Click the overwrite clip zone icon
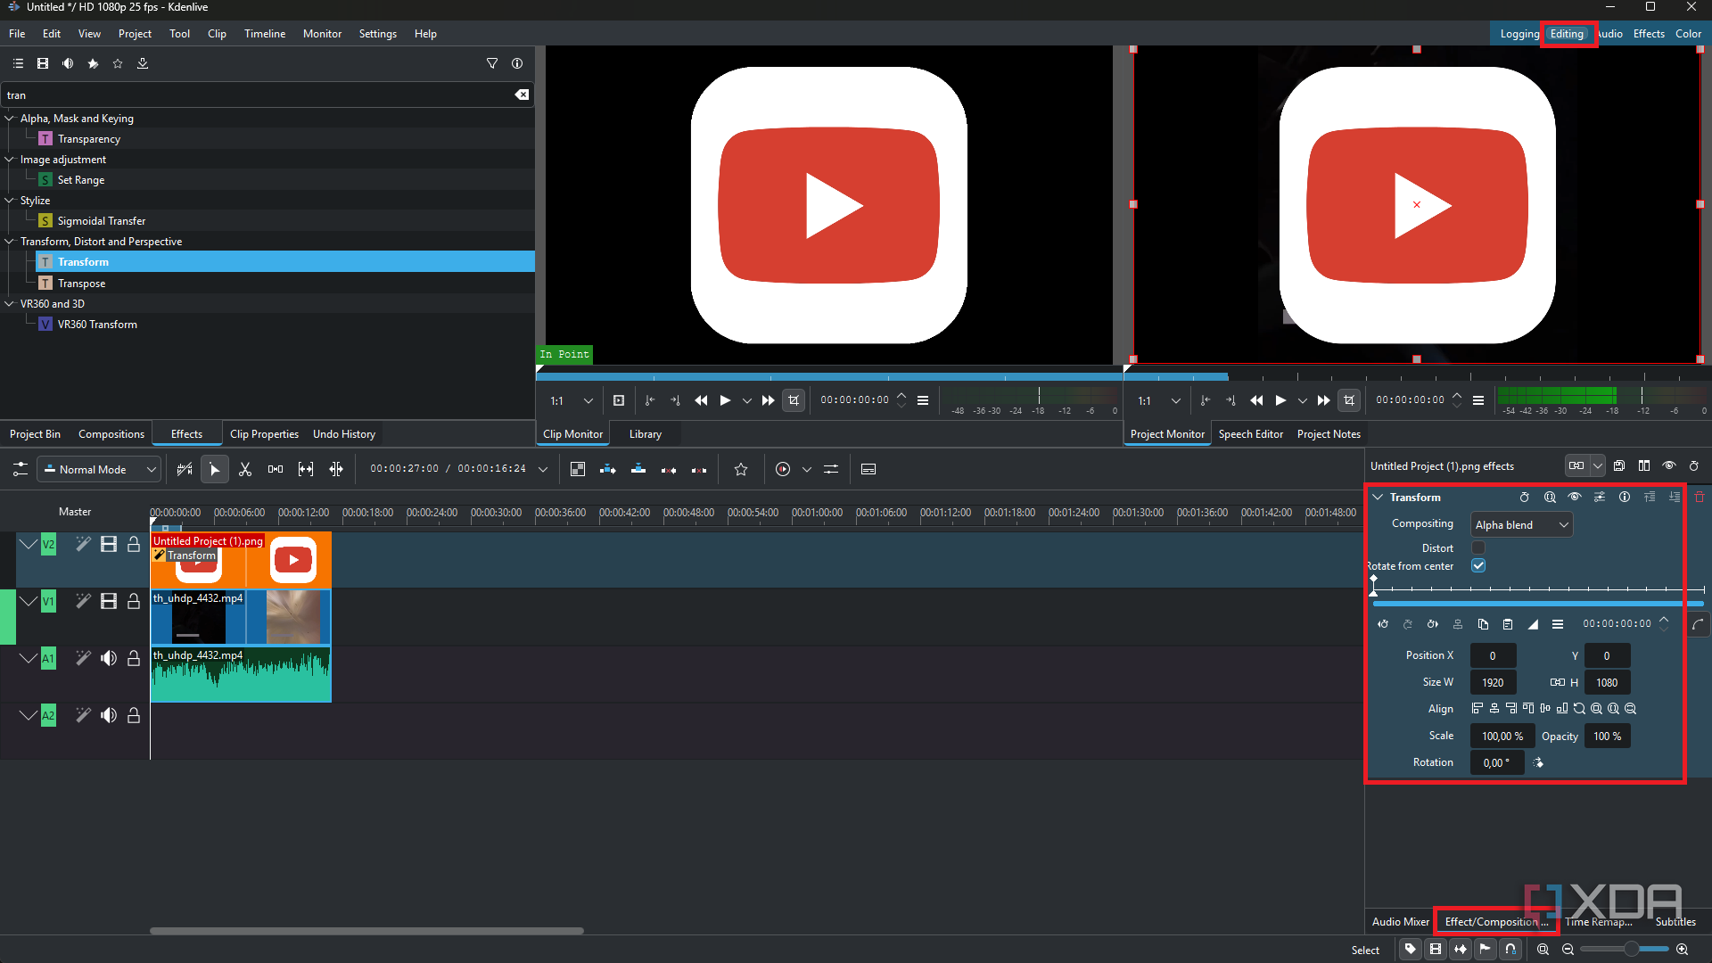This screenshot has width=1712, height=963. pos(638,469)
